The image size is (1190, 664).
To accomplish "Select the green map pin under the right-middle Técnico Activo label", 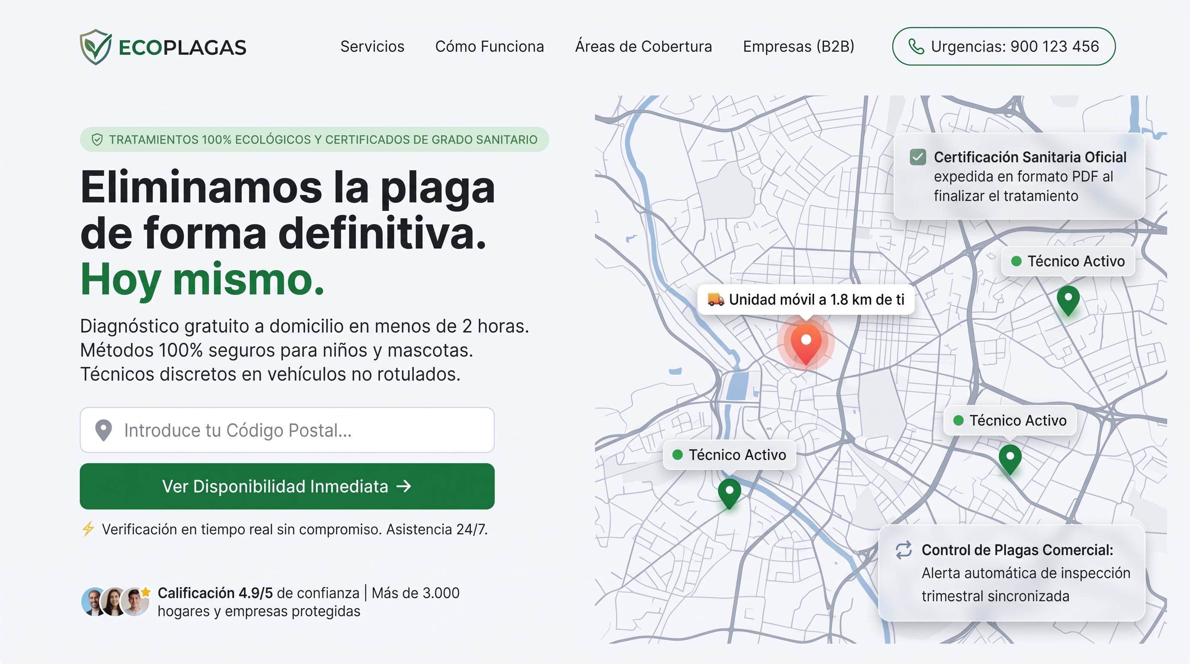I will coord(1010,460).
